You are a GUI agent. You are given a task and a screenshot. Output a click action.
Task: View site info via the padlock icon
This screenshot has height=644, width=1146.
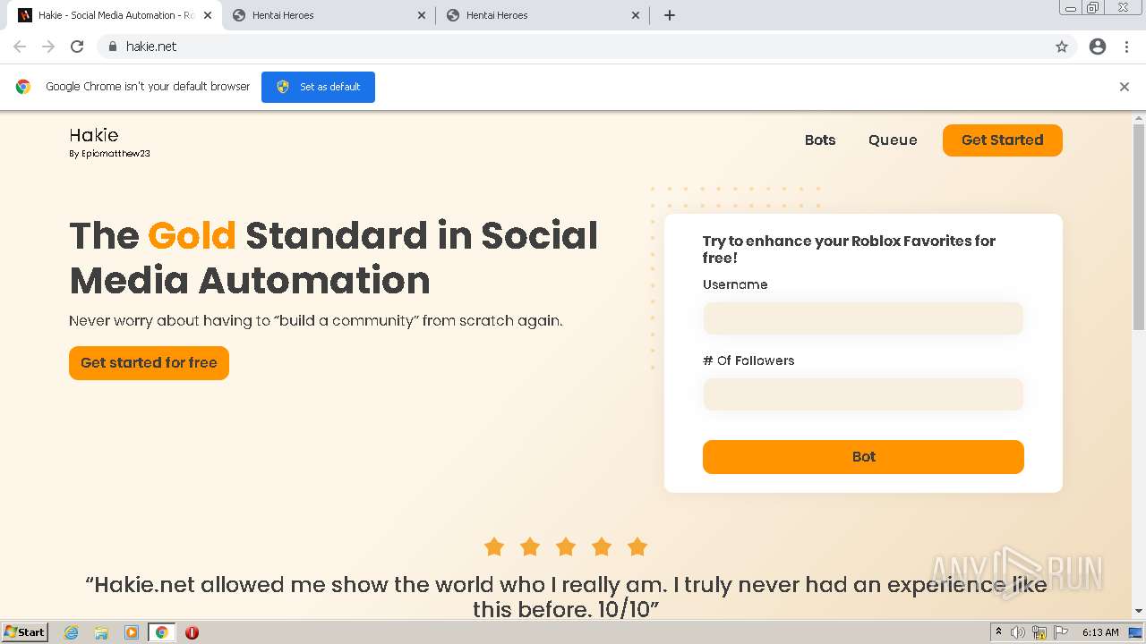tap(112, 47)
